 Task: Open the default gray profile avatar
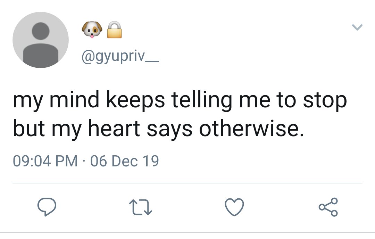[41, 40]
